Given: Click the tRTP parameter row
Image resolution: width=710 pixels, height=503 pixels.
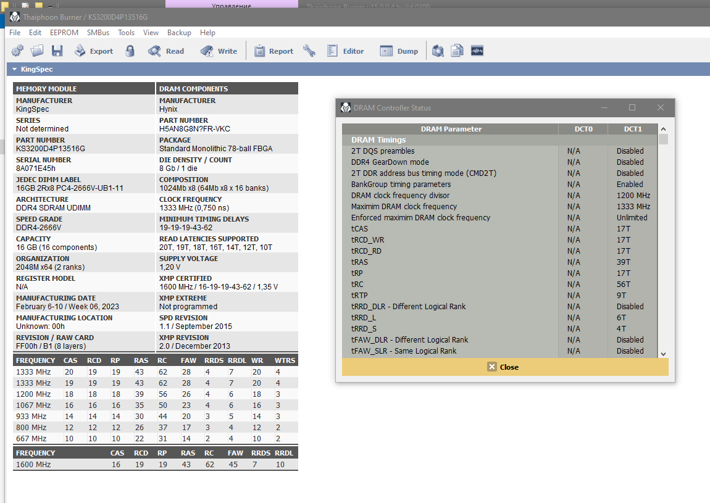Looking at the screenshot, I should [500, 295].
